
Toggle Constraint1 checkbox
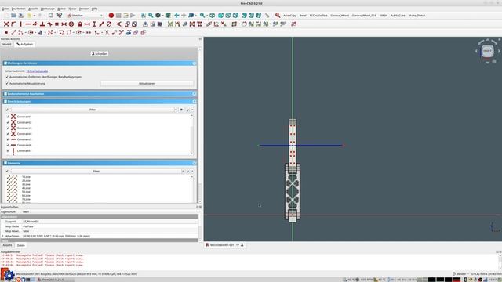click(8, 117)
